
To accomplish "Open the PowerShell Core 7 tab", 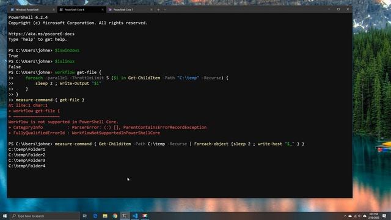I will (130, 10).
